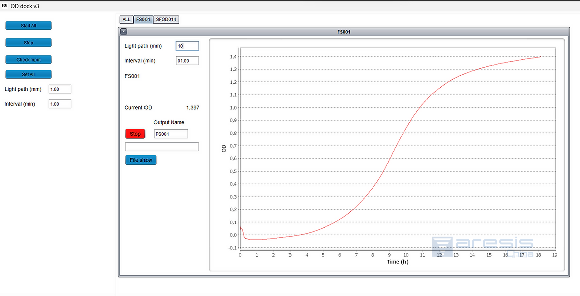Click the Current OD value 1,397
Image resolution: width=580 pixels, height=296 pixels.
click(192, 108)
